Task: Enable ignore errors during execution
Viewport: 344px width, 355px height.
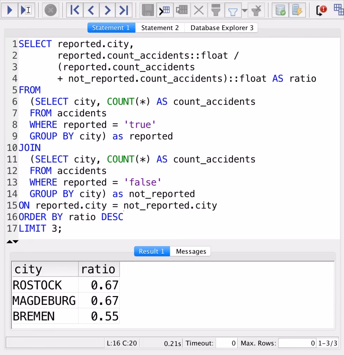Action: 321,10
